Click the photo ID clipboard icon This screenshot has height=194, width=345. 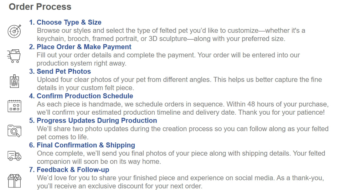(14, 81)
